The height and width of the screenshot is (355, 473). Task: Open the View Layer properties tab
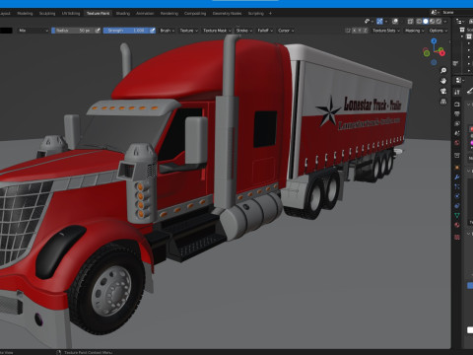click(457, 124)
